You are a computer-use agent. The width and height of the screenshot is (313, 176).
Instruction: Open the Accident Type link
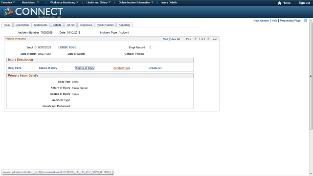tap(122, 68)
